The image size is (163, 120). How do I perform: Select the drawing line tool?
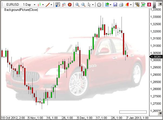click(47, 5)
